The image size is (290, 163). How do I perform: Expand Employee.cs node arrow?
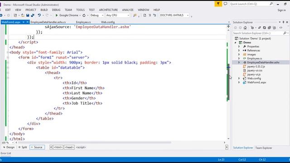click(239, 58)
